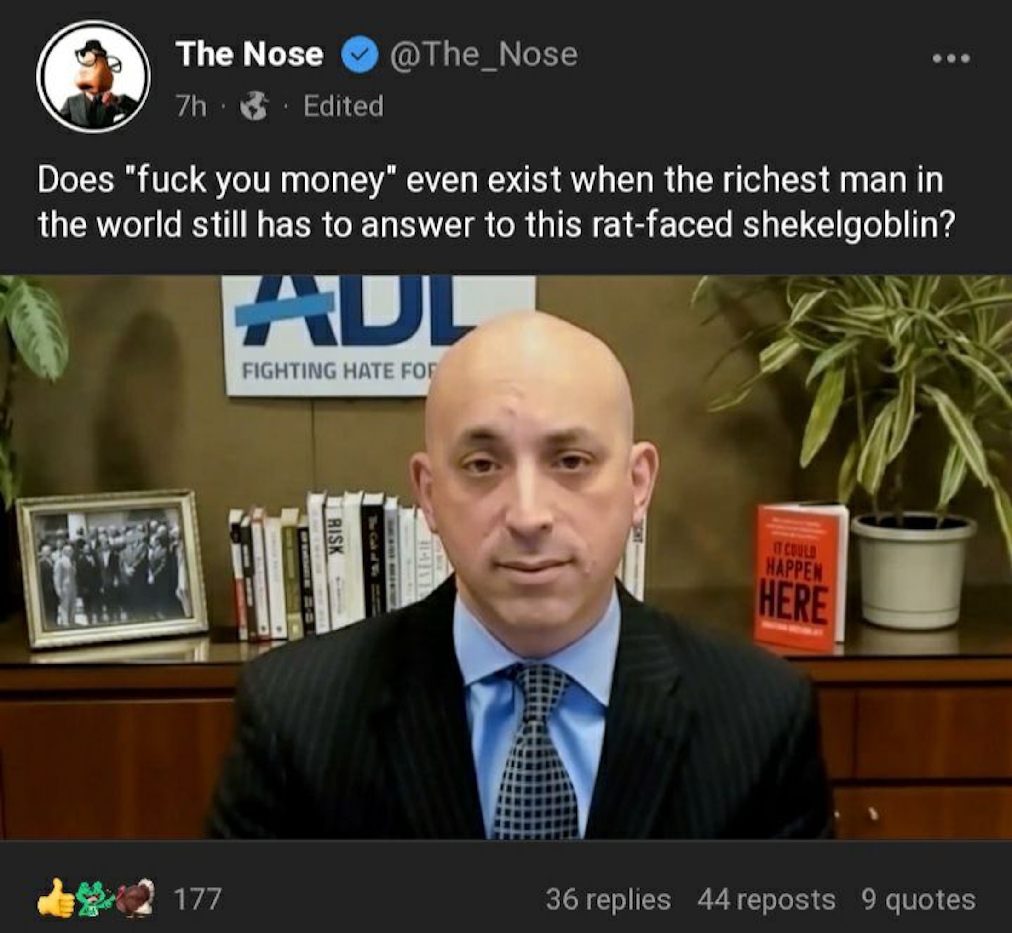Open The Nose display name profile
Image resolution: width=1012 pixels, height=933 pixels.
[x=249, y=55]
